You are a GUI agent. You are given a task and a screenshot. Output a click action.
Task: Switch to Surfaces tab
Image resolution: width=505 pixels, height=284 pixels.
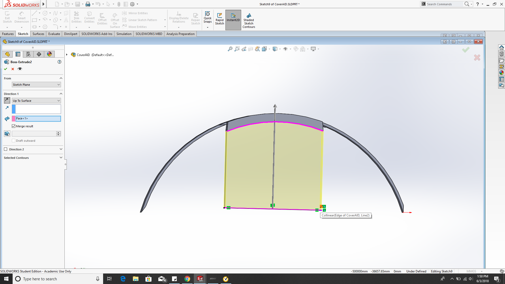click(38, 34)
